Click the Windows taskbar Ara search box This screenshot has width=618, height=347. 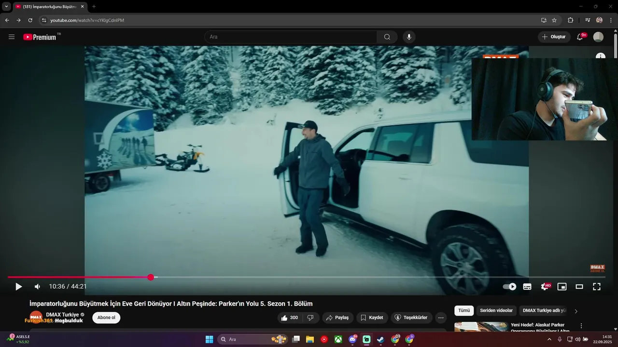[253, 339]
